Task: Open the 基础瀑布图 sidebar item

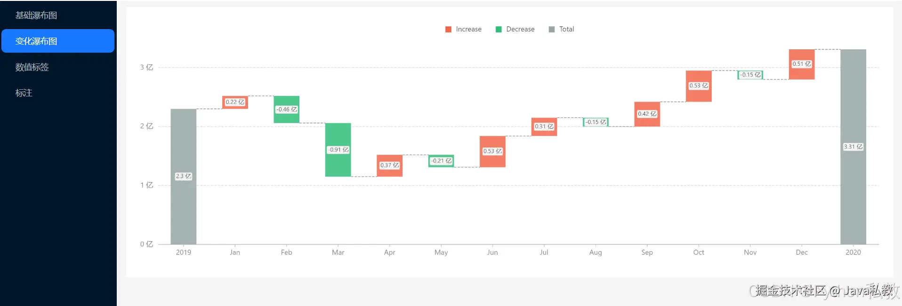Action: click(x=36, y=16)
